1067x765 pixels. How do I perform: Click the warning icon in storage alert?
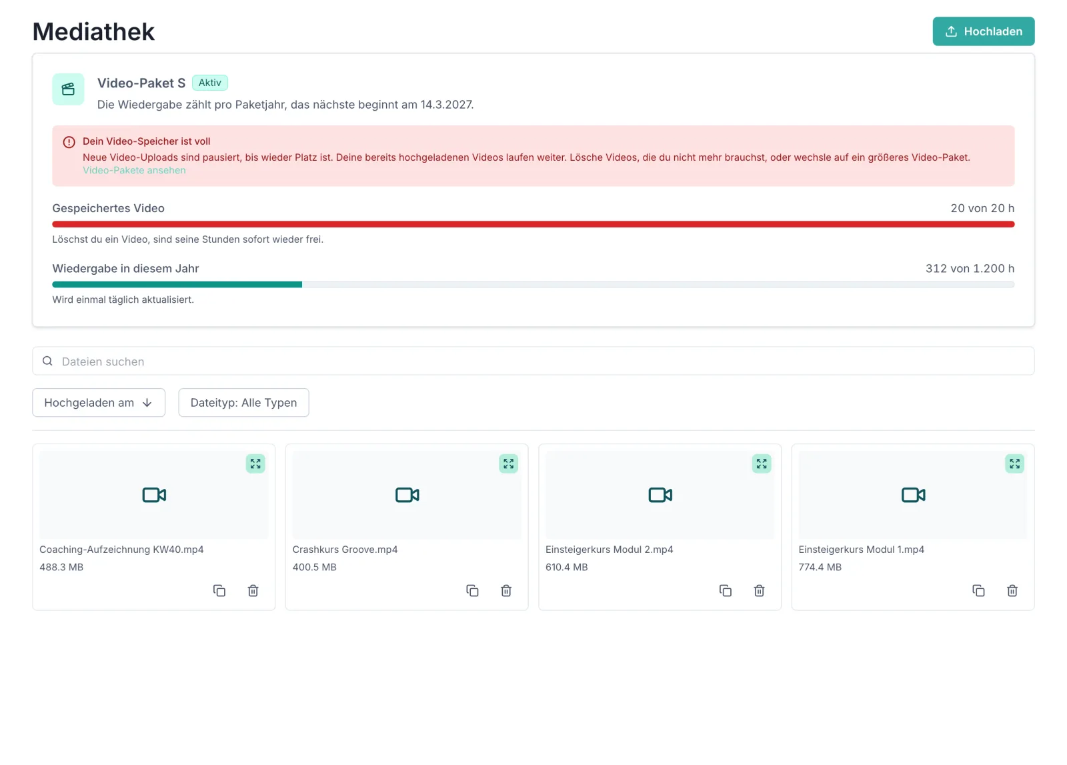(x=69, y=142)
